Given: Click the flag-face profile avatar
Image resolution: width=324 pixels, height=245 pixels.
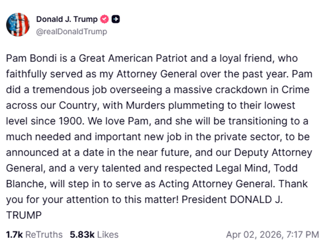Looking at the screenshot, I should [x=18, y=25].
